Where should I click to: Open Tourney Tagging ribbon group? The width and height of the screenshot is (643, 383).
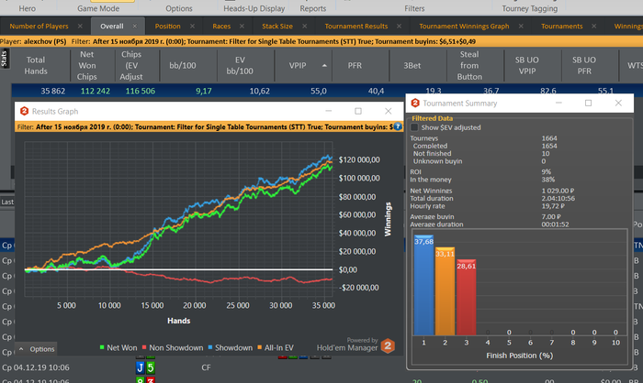530,8
